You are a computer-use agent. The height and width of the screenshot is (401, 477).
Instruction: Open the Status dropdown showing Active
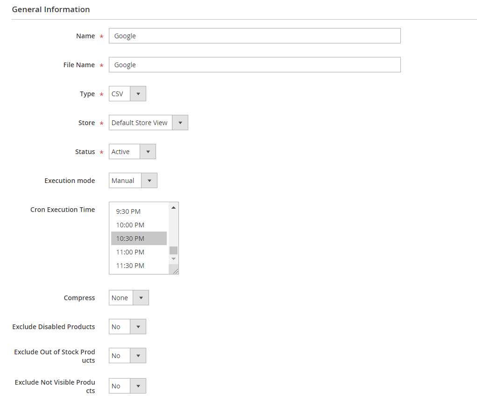coord(132,152)
